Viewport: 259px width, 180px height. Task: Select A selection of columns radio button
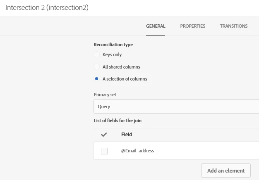click(x=97, y=79)
